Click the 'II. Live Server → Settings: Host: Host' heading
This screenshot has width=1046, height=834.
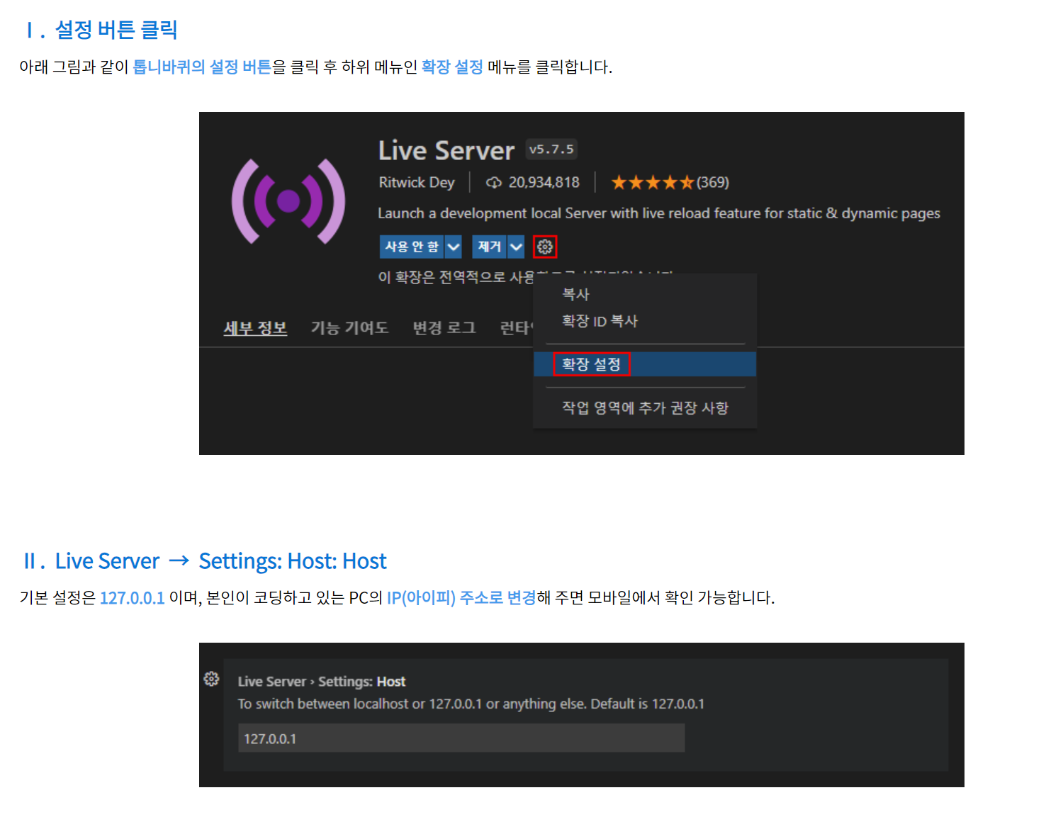pos(205,561)
